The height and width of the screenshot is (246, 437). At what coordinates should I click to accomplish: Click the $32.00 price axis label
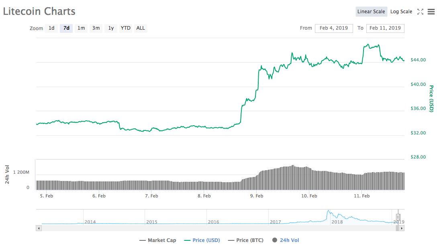(418, 133)
